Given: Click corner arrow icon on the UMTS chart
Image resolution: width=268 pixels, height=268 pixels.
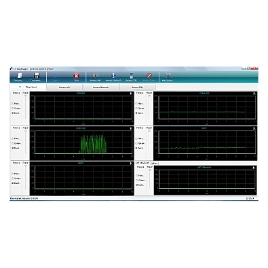Looking at the screenshot, I should click(131, 164).
